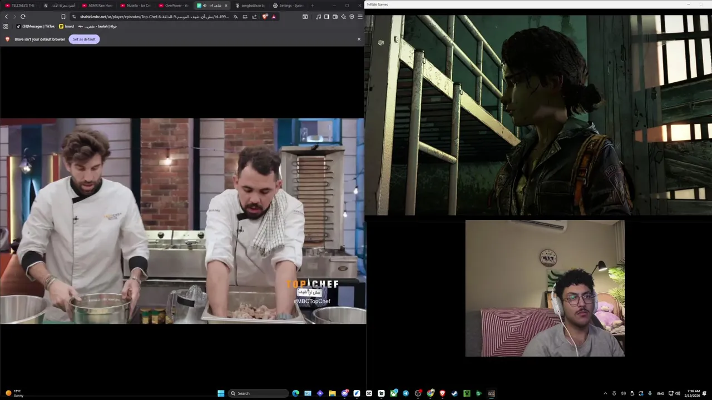Open the Brave playlist music icon

tap(318, 17)
